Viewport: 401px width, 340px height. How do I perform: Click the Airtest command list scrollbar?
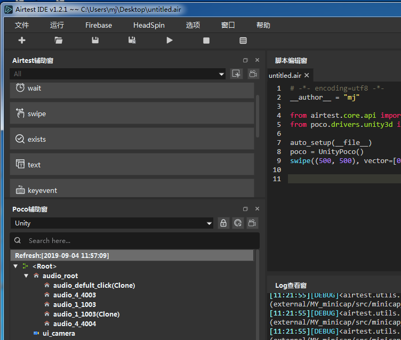click(x=258, y=116)
